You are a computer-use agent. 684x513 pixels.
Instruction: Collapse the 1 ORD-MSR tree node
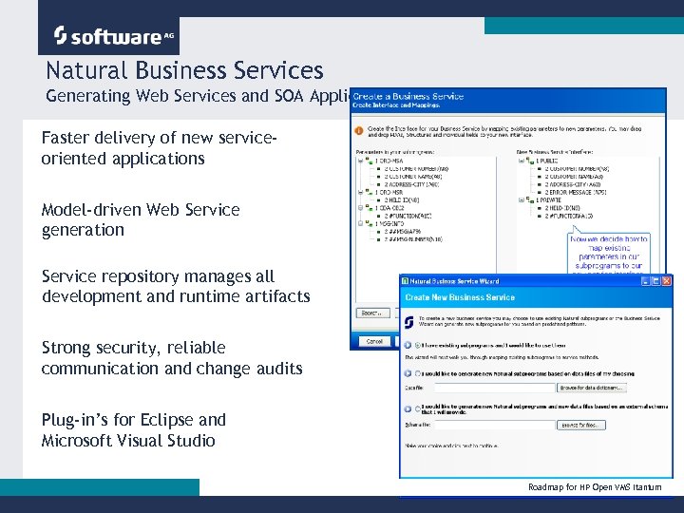point(360,192)
